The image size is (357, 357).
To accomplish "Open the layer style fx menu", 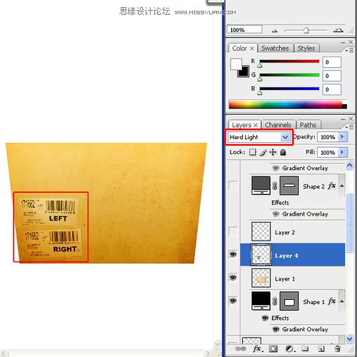I will [x=258, y=348].
